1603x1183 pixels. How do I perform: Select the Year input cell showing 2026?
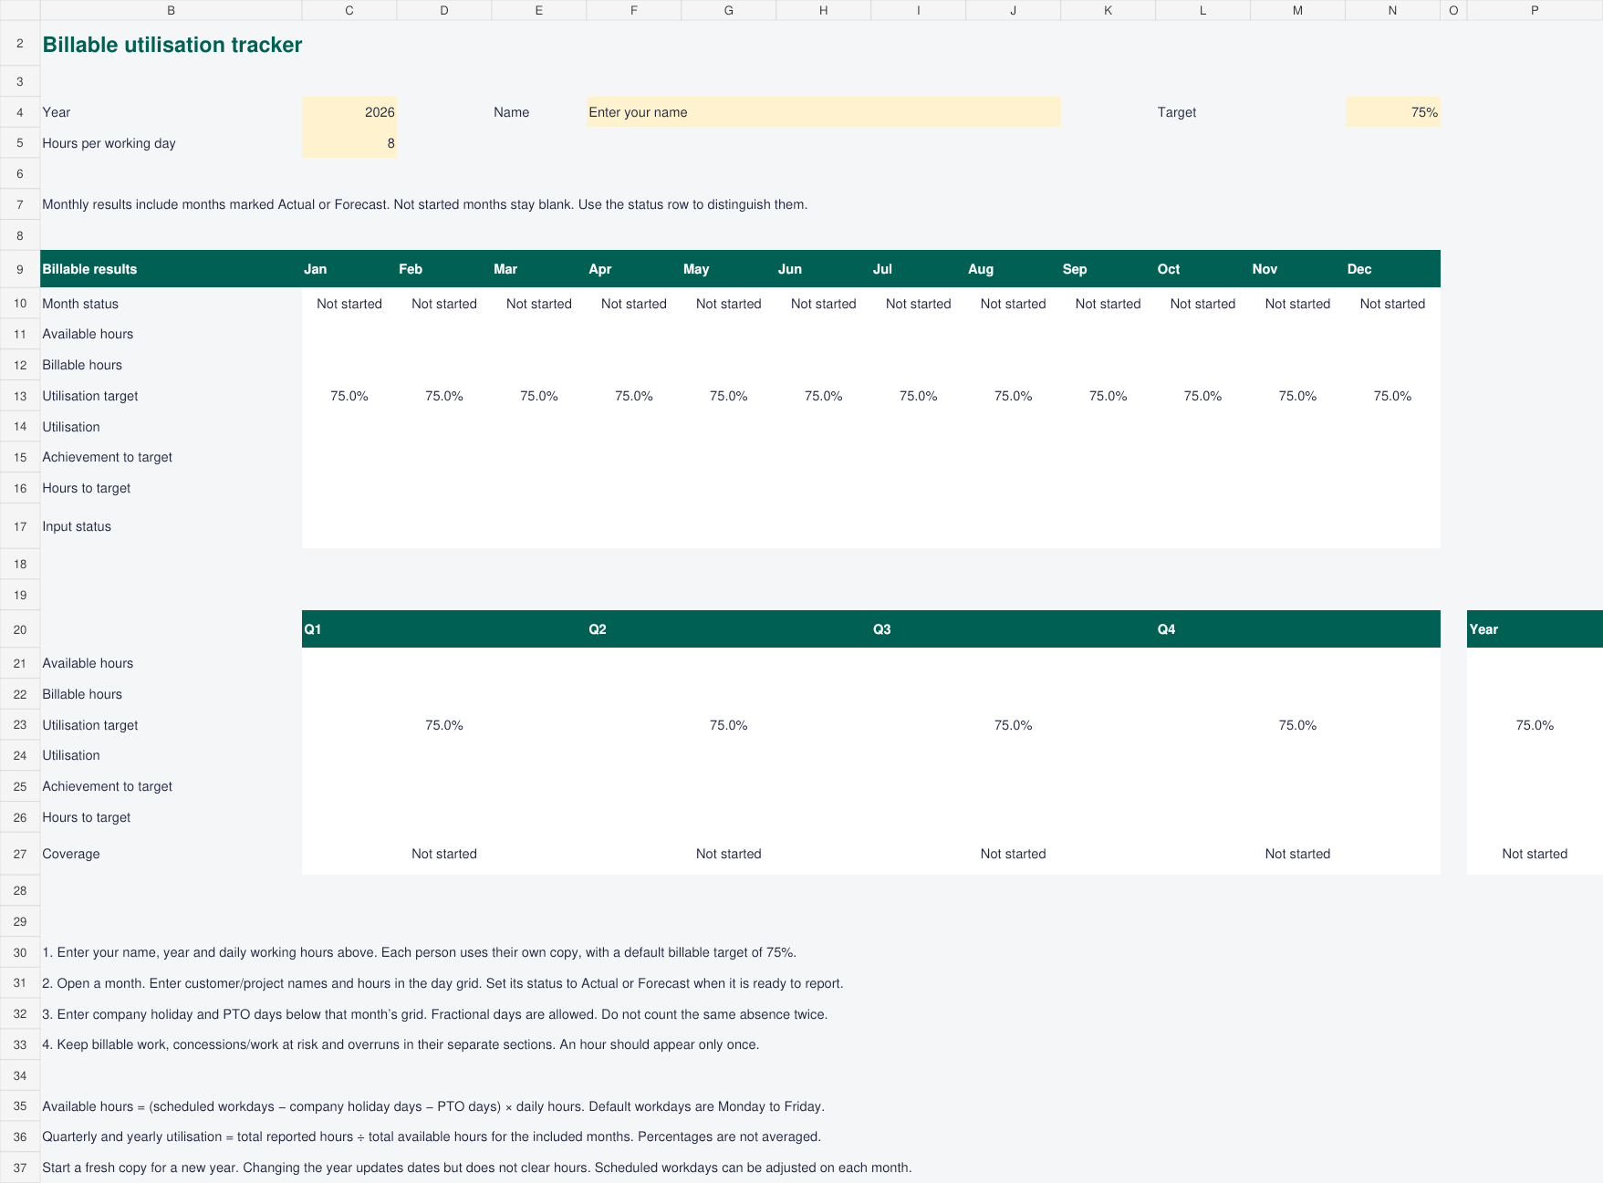[349, 112]
